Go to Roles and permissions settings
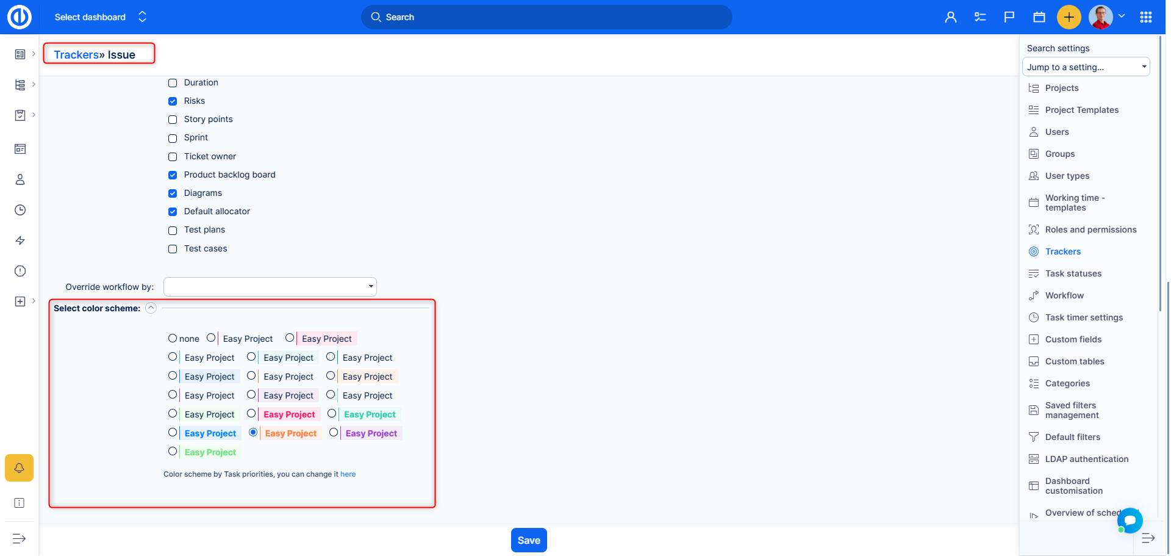 tap(1090, 229)
